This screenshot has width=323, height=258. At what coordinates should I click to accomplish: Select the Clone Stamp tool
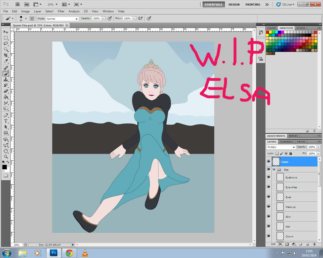6,79
